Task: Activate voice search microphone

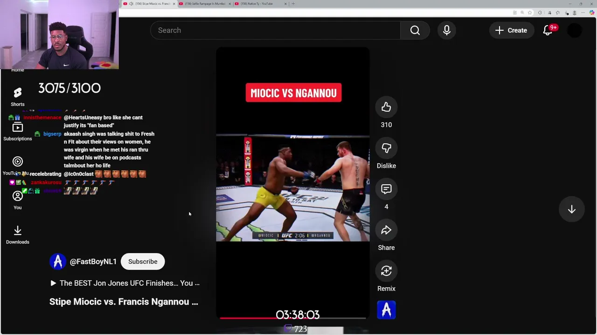Action: click(446, 30)
